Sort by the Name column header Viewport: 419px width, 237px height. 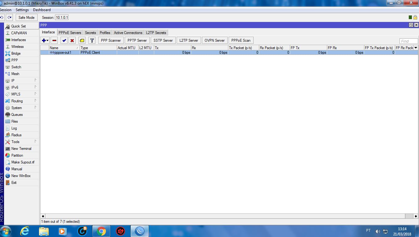click(64, 48)
